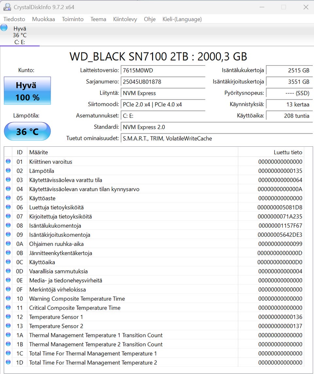
Task: Click the Luettu tieto column header
Action: [271, 152]
